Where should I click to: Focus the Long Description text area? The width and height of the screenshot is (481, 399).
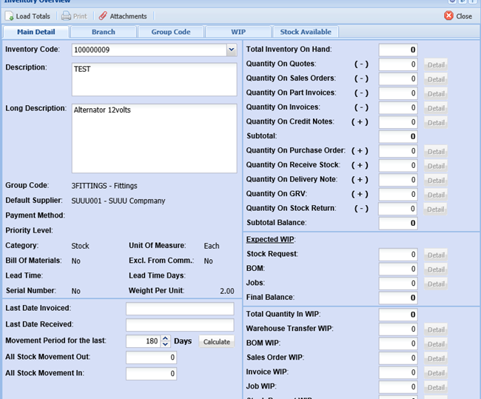pos(154,137)
